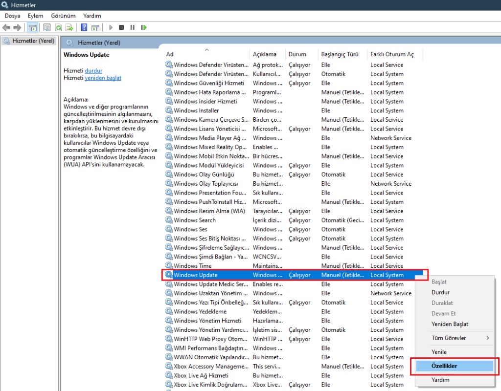The image size is (501, 391).
Task: Open the Eylem menu
Action: tap(35, 16)
